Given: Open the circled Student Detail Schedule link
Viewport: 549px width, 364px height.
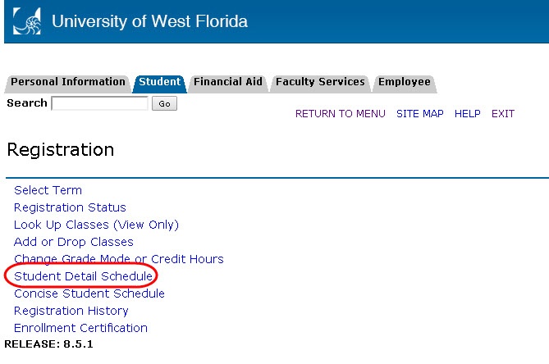Looking at the screenshot, I should click(83, 276).
